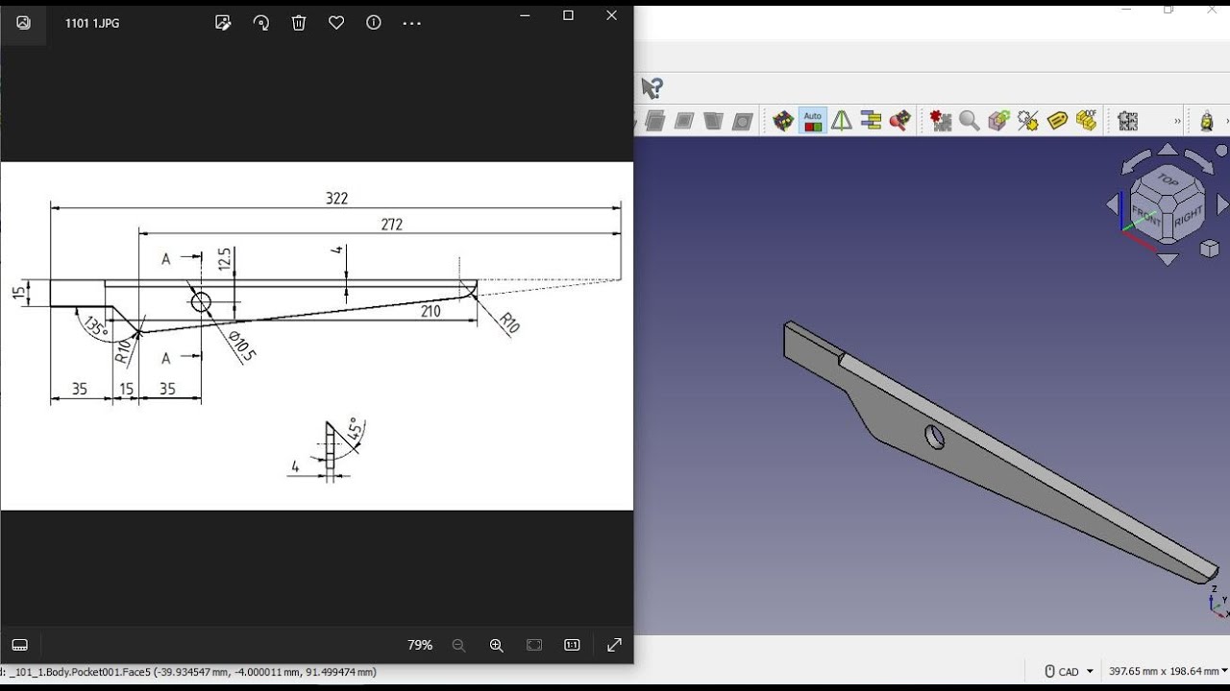This screenshot has width=1230, height=691.
Task: Zoom in the photo with plus magnifier
Action: 496,646
